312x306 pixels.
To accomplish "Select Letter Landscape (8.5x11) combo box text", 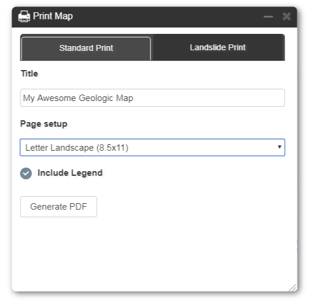I will click(77, 148).
